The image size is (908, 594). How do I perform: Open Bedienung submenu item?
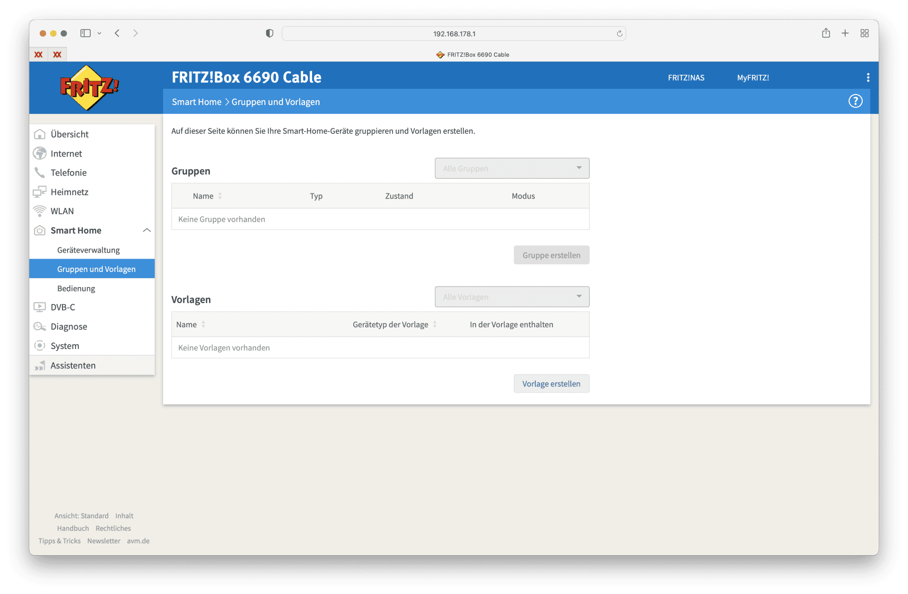point(92,288)
